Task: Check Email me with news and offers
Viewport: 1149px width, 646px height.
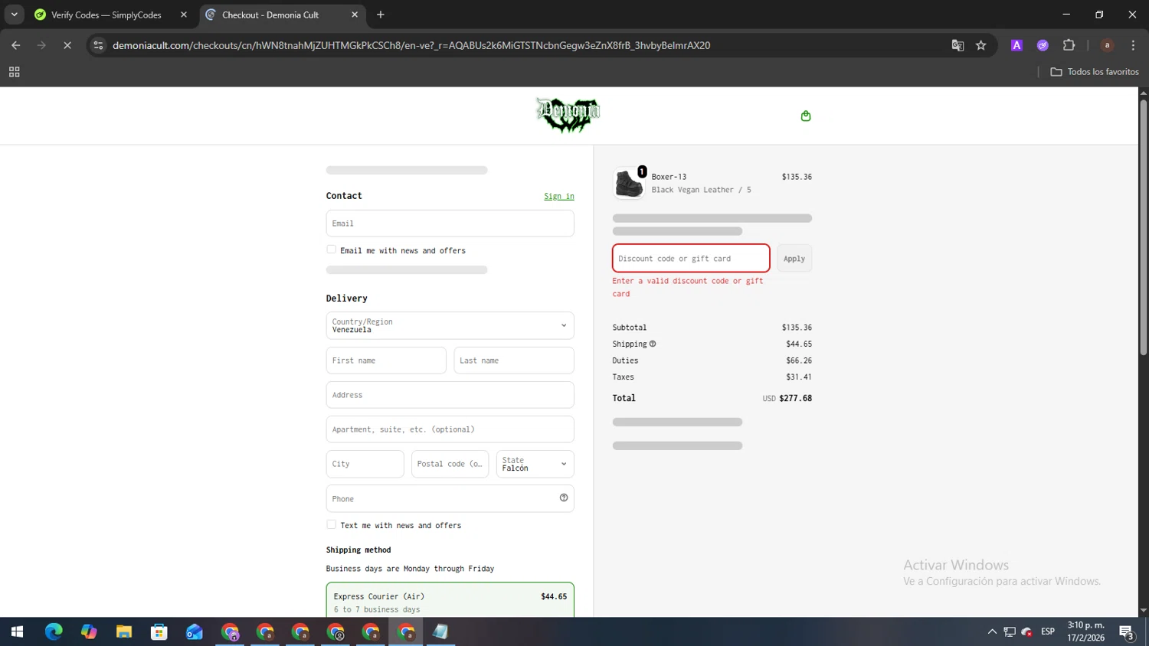Action: (331, 250)
